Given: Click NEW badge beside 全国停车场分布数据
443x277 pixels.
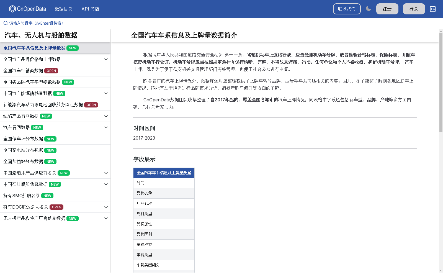Looking at the screenshot, I should [x=50, y=139].
